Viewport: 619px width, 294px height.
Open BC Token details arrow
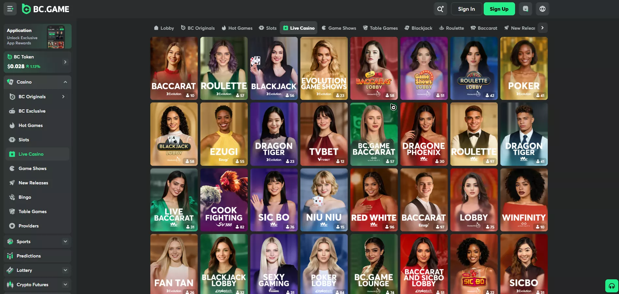tap(65, 62)
